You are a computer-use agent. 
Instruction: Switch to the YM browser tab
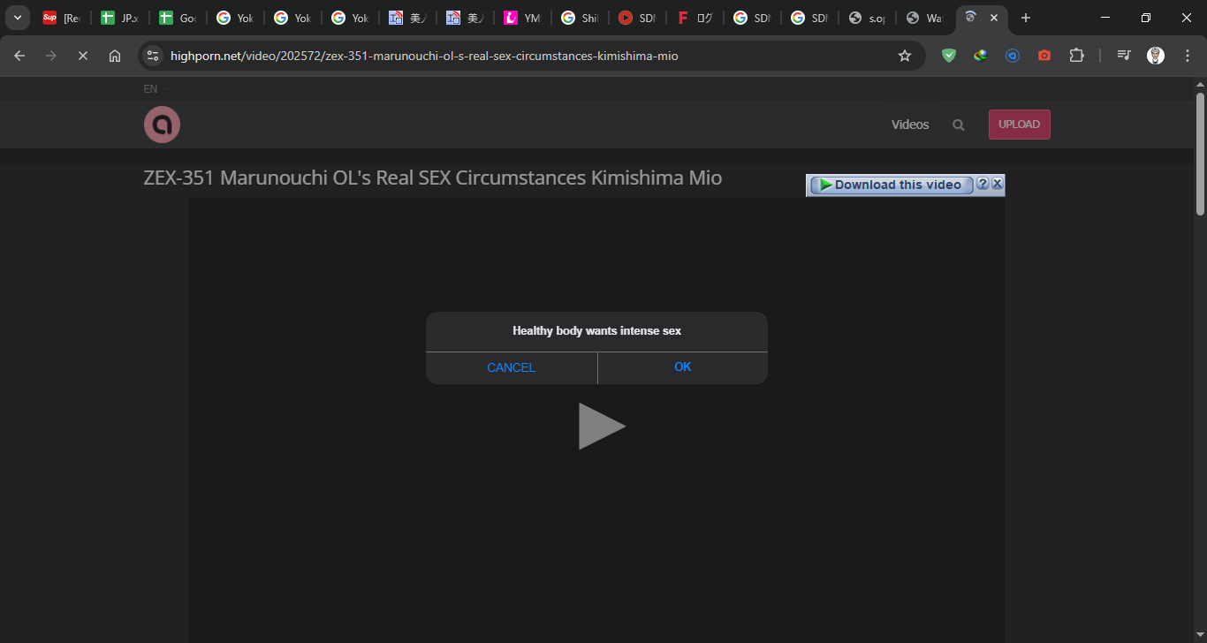[x=522, y=17]
